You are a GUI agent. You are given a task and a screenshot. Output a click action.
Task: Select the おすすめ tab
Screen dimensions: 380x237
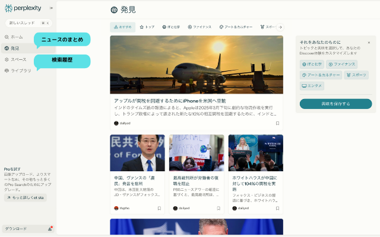tap(123, 27)
